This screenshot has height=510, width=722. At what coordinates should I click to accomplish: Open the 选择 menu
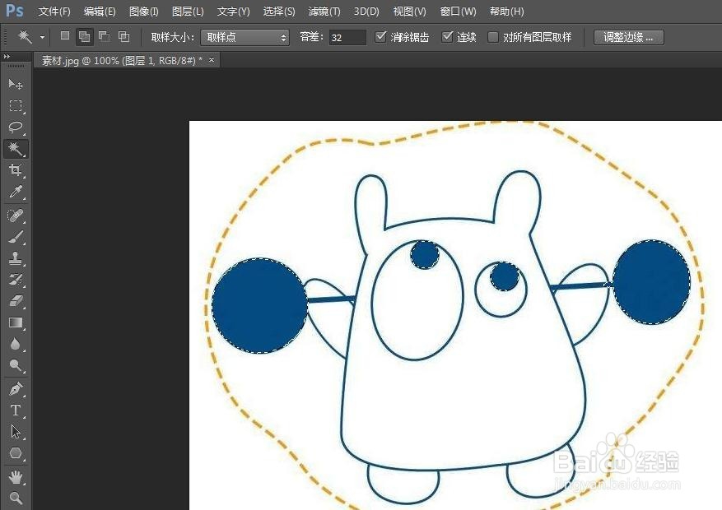point(278,12)
